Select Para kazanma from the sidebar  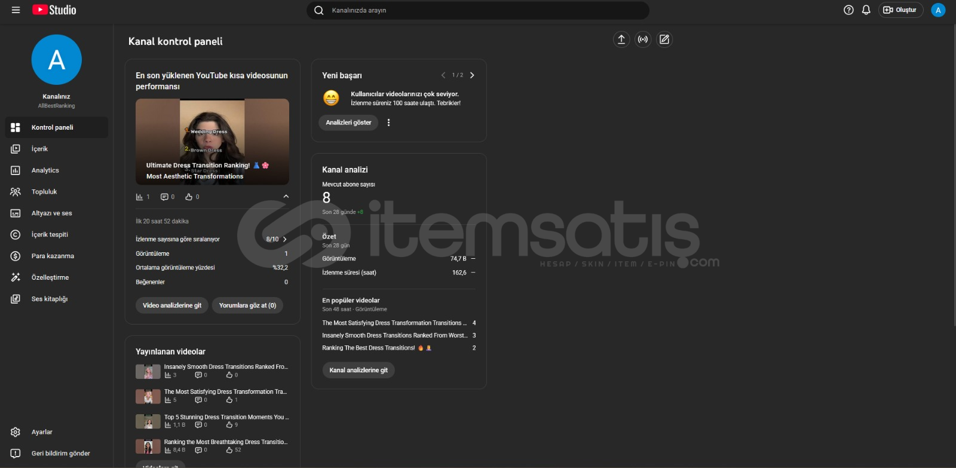tap(53, 256)
